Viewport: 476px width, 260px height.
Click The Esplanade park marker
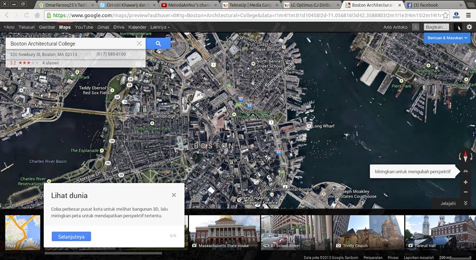pos(102,150)
